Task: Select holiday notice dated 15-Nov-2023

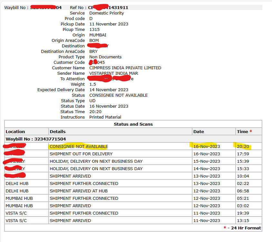Action: tap(96, 161)
